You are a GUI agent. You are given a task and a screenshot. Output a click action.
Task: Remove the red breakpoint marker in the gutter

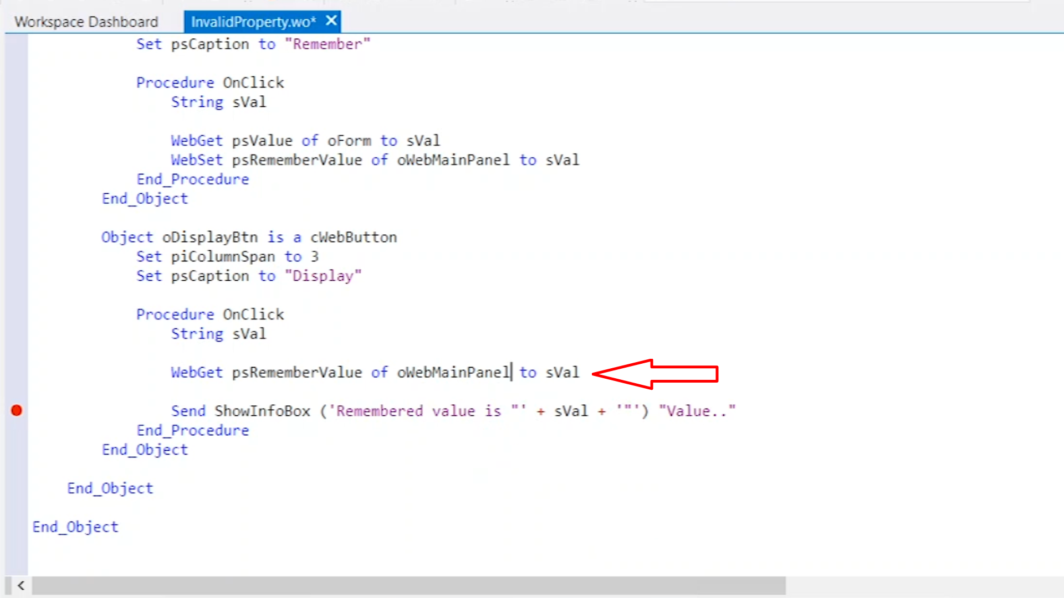click(x=17, y=410)
